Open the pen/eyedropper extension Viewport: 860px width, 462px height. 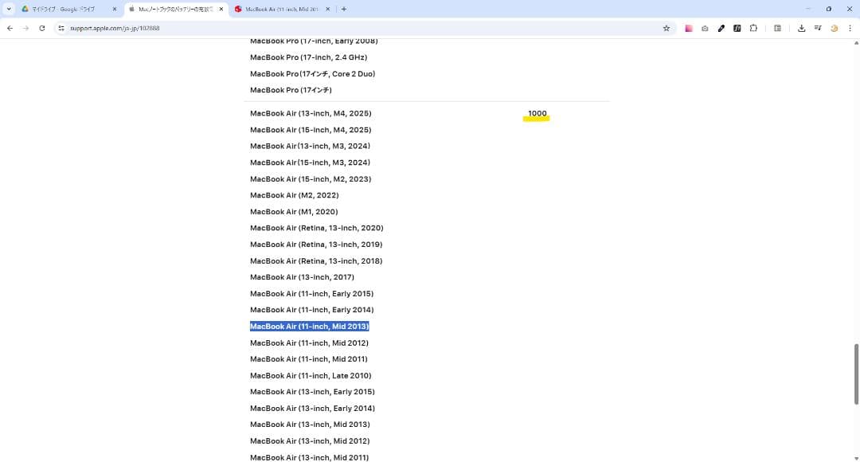pos(721,28)
